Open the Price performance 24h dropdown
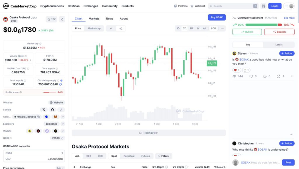The width and height of the screenshot is (299, 169). [x=60, y=168]
